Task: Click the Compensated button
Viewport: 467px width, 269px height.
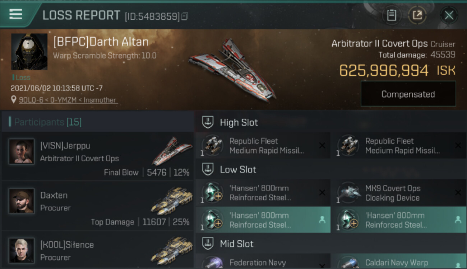Action: [x=408, y=94]
